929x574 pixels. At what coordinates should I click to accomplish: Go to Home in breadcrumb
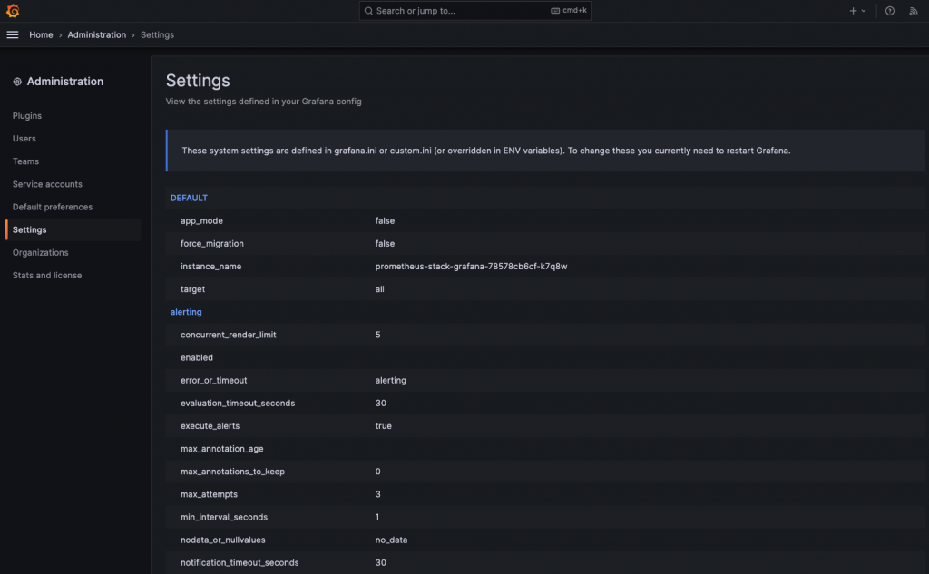coord(41,34)
